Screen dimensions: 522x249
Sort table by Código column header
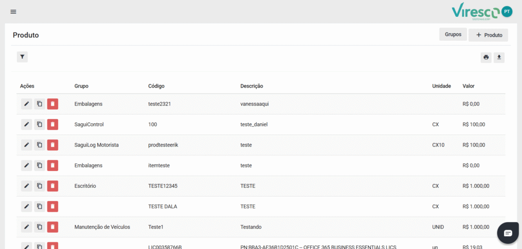coord(156,86)
